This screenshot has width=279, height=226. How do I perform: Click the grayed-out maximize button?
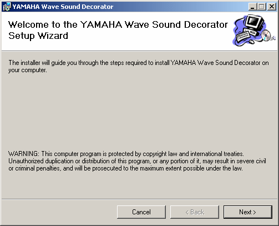coord(262,7)
